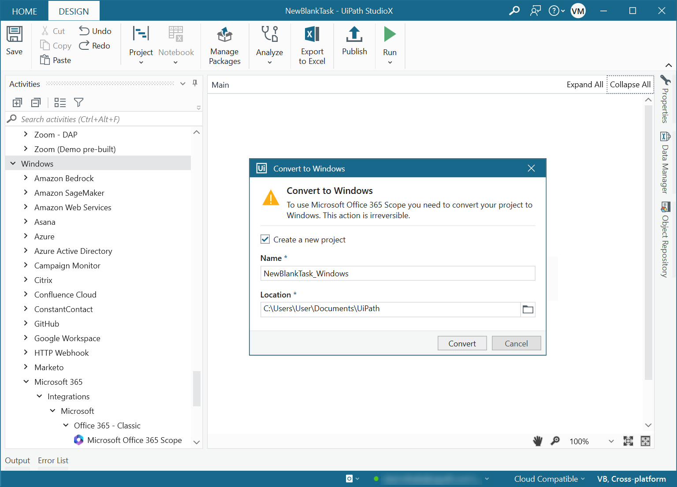The height and width of the screenshot is (487, 677).
Task: Click the Convert button
Action: click(x=462, y=343)
